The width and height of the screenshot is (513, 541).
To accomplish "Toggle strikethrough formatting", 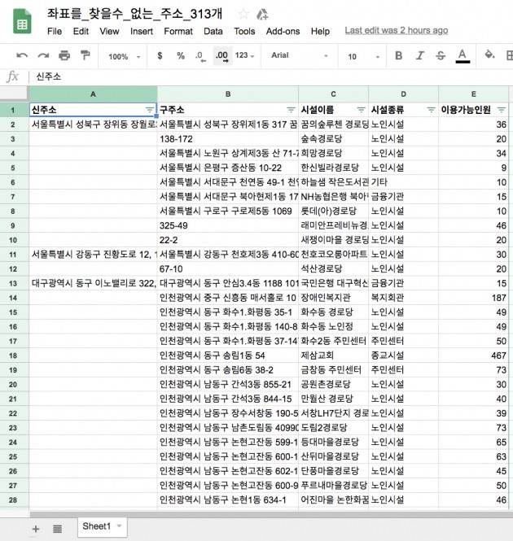I will pyautogui.click(x=441, y=56).
